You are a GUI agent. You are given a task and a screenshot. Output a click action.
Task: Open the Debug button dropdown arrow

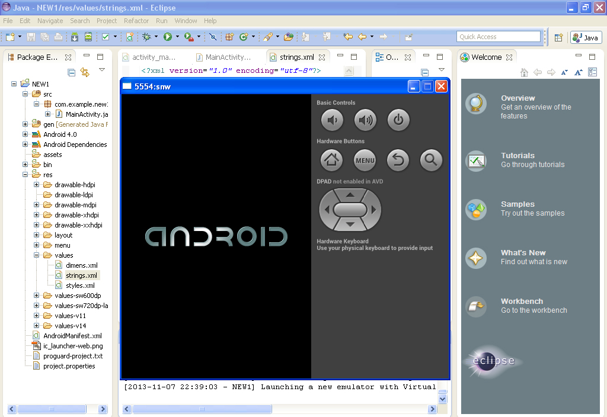[x=156, y=37]
